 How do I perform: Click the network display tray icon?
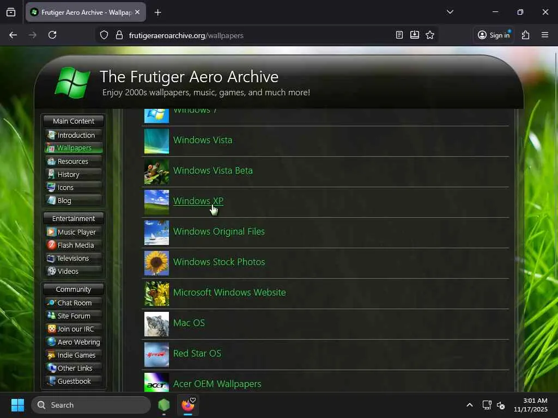pos(487,405)
